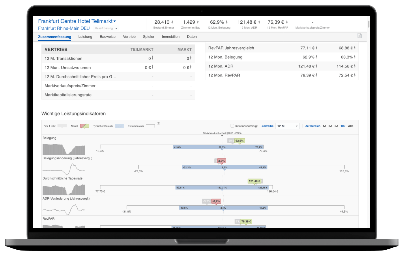Screen dimensions: 404x258
Task: Open the Frankfurt Rhine-Main DEU link
Action: coord(64,28)
